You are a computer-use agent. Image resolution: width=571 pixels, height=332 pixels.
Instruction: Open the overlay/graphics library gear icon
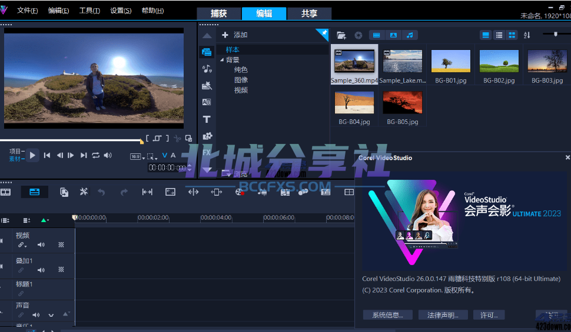207,136
